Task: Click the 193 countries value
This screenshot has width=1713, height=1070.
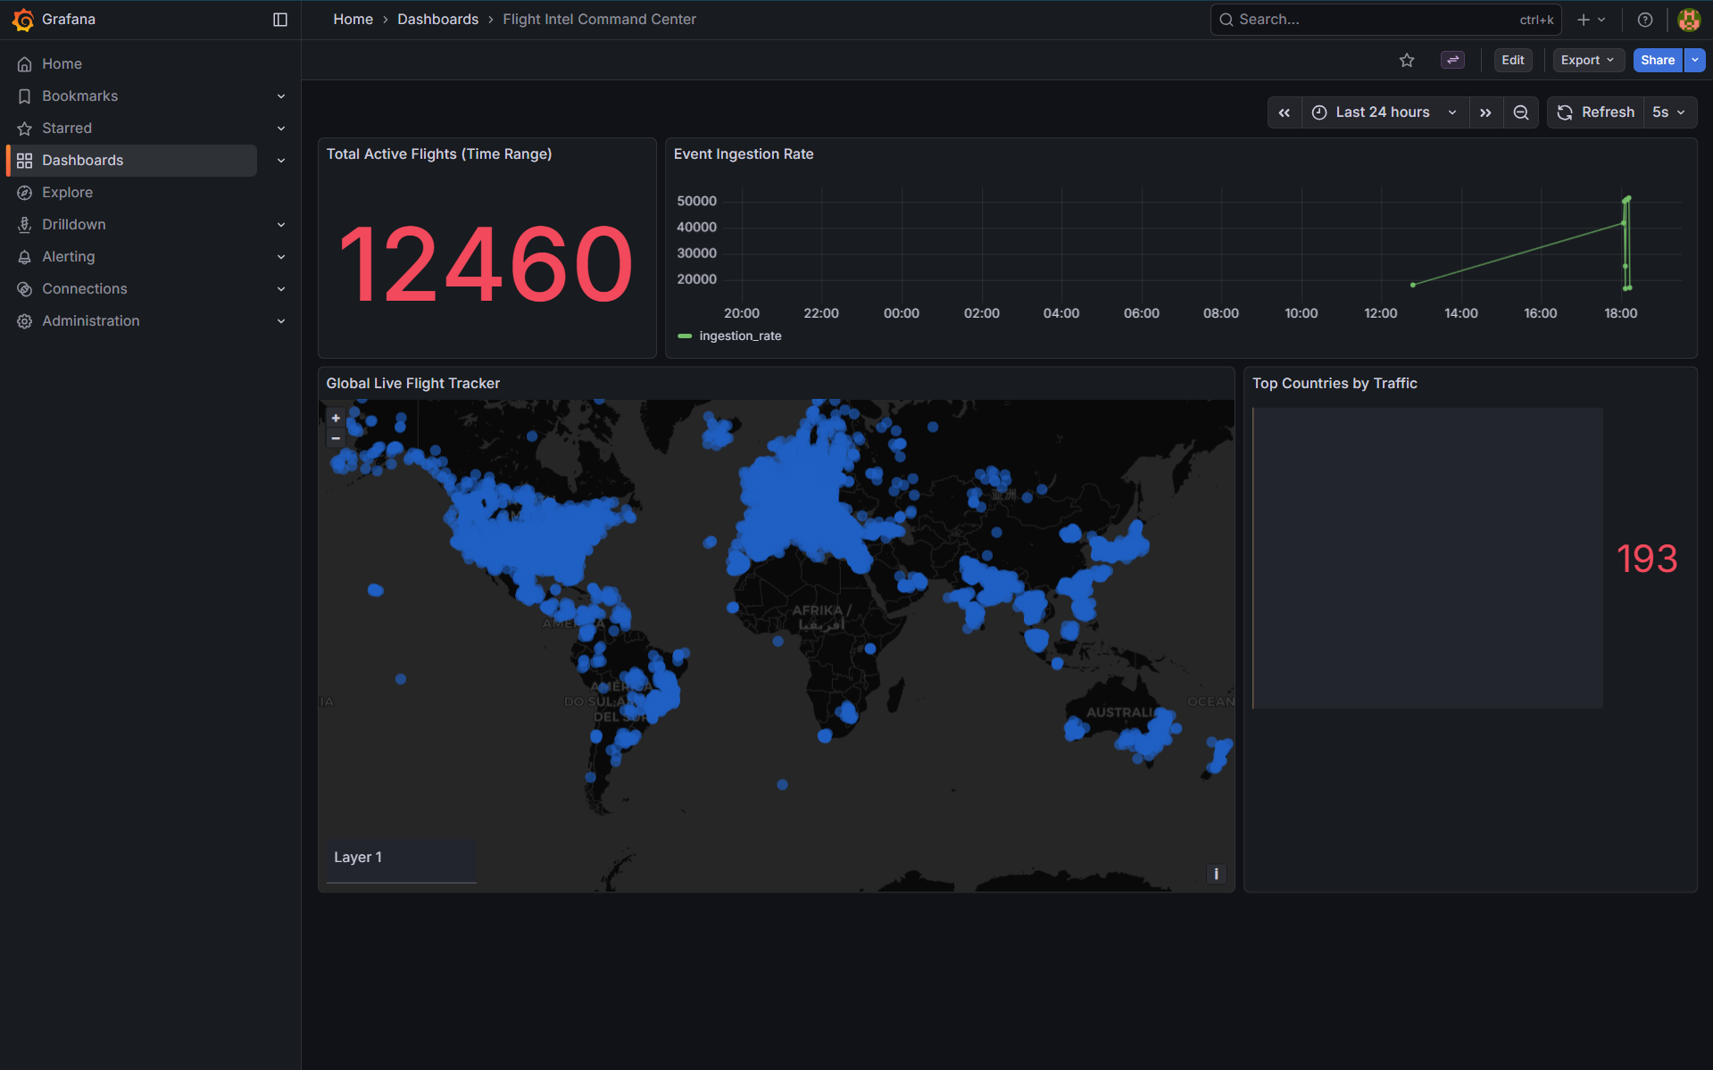Action: point(1647,560)
